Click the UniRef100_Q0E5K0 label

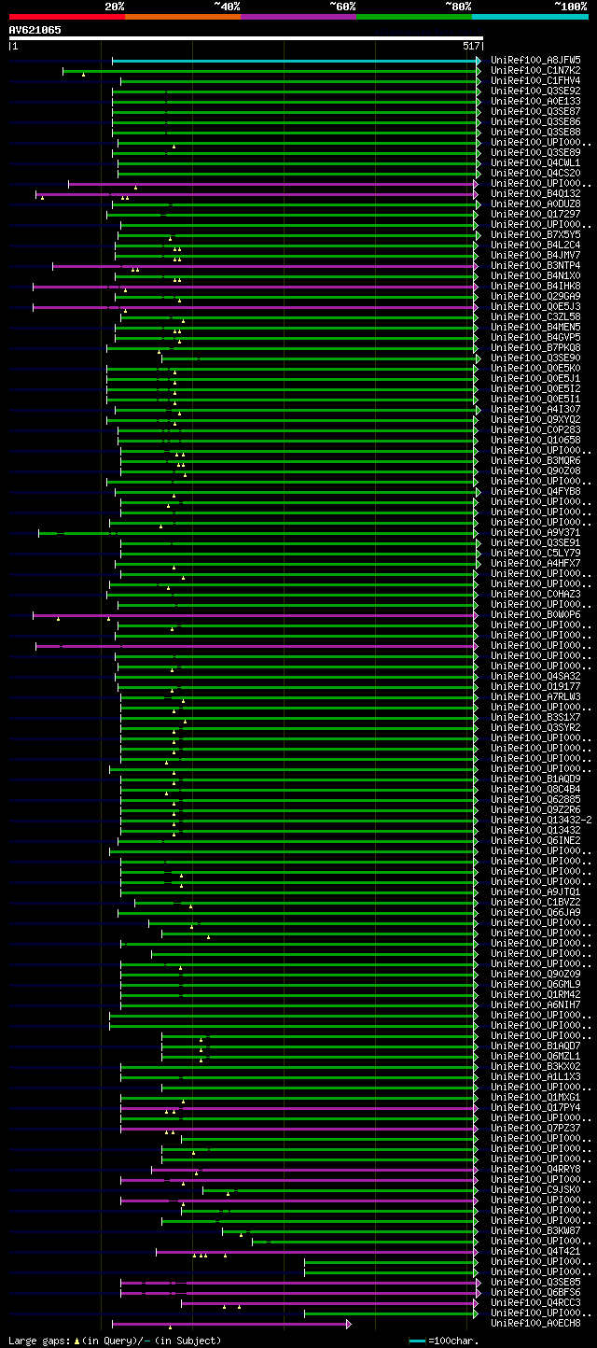point(535,368)
